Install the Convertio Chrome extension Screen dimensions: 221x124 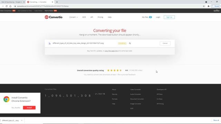(29, 108)
